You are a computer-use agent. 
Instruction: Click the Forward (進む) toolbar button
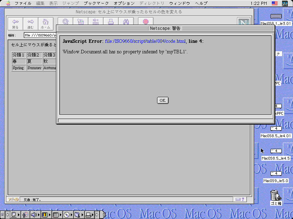30,24
